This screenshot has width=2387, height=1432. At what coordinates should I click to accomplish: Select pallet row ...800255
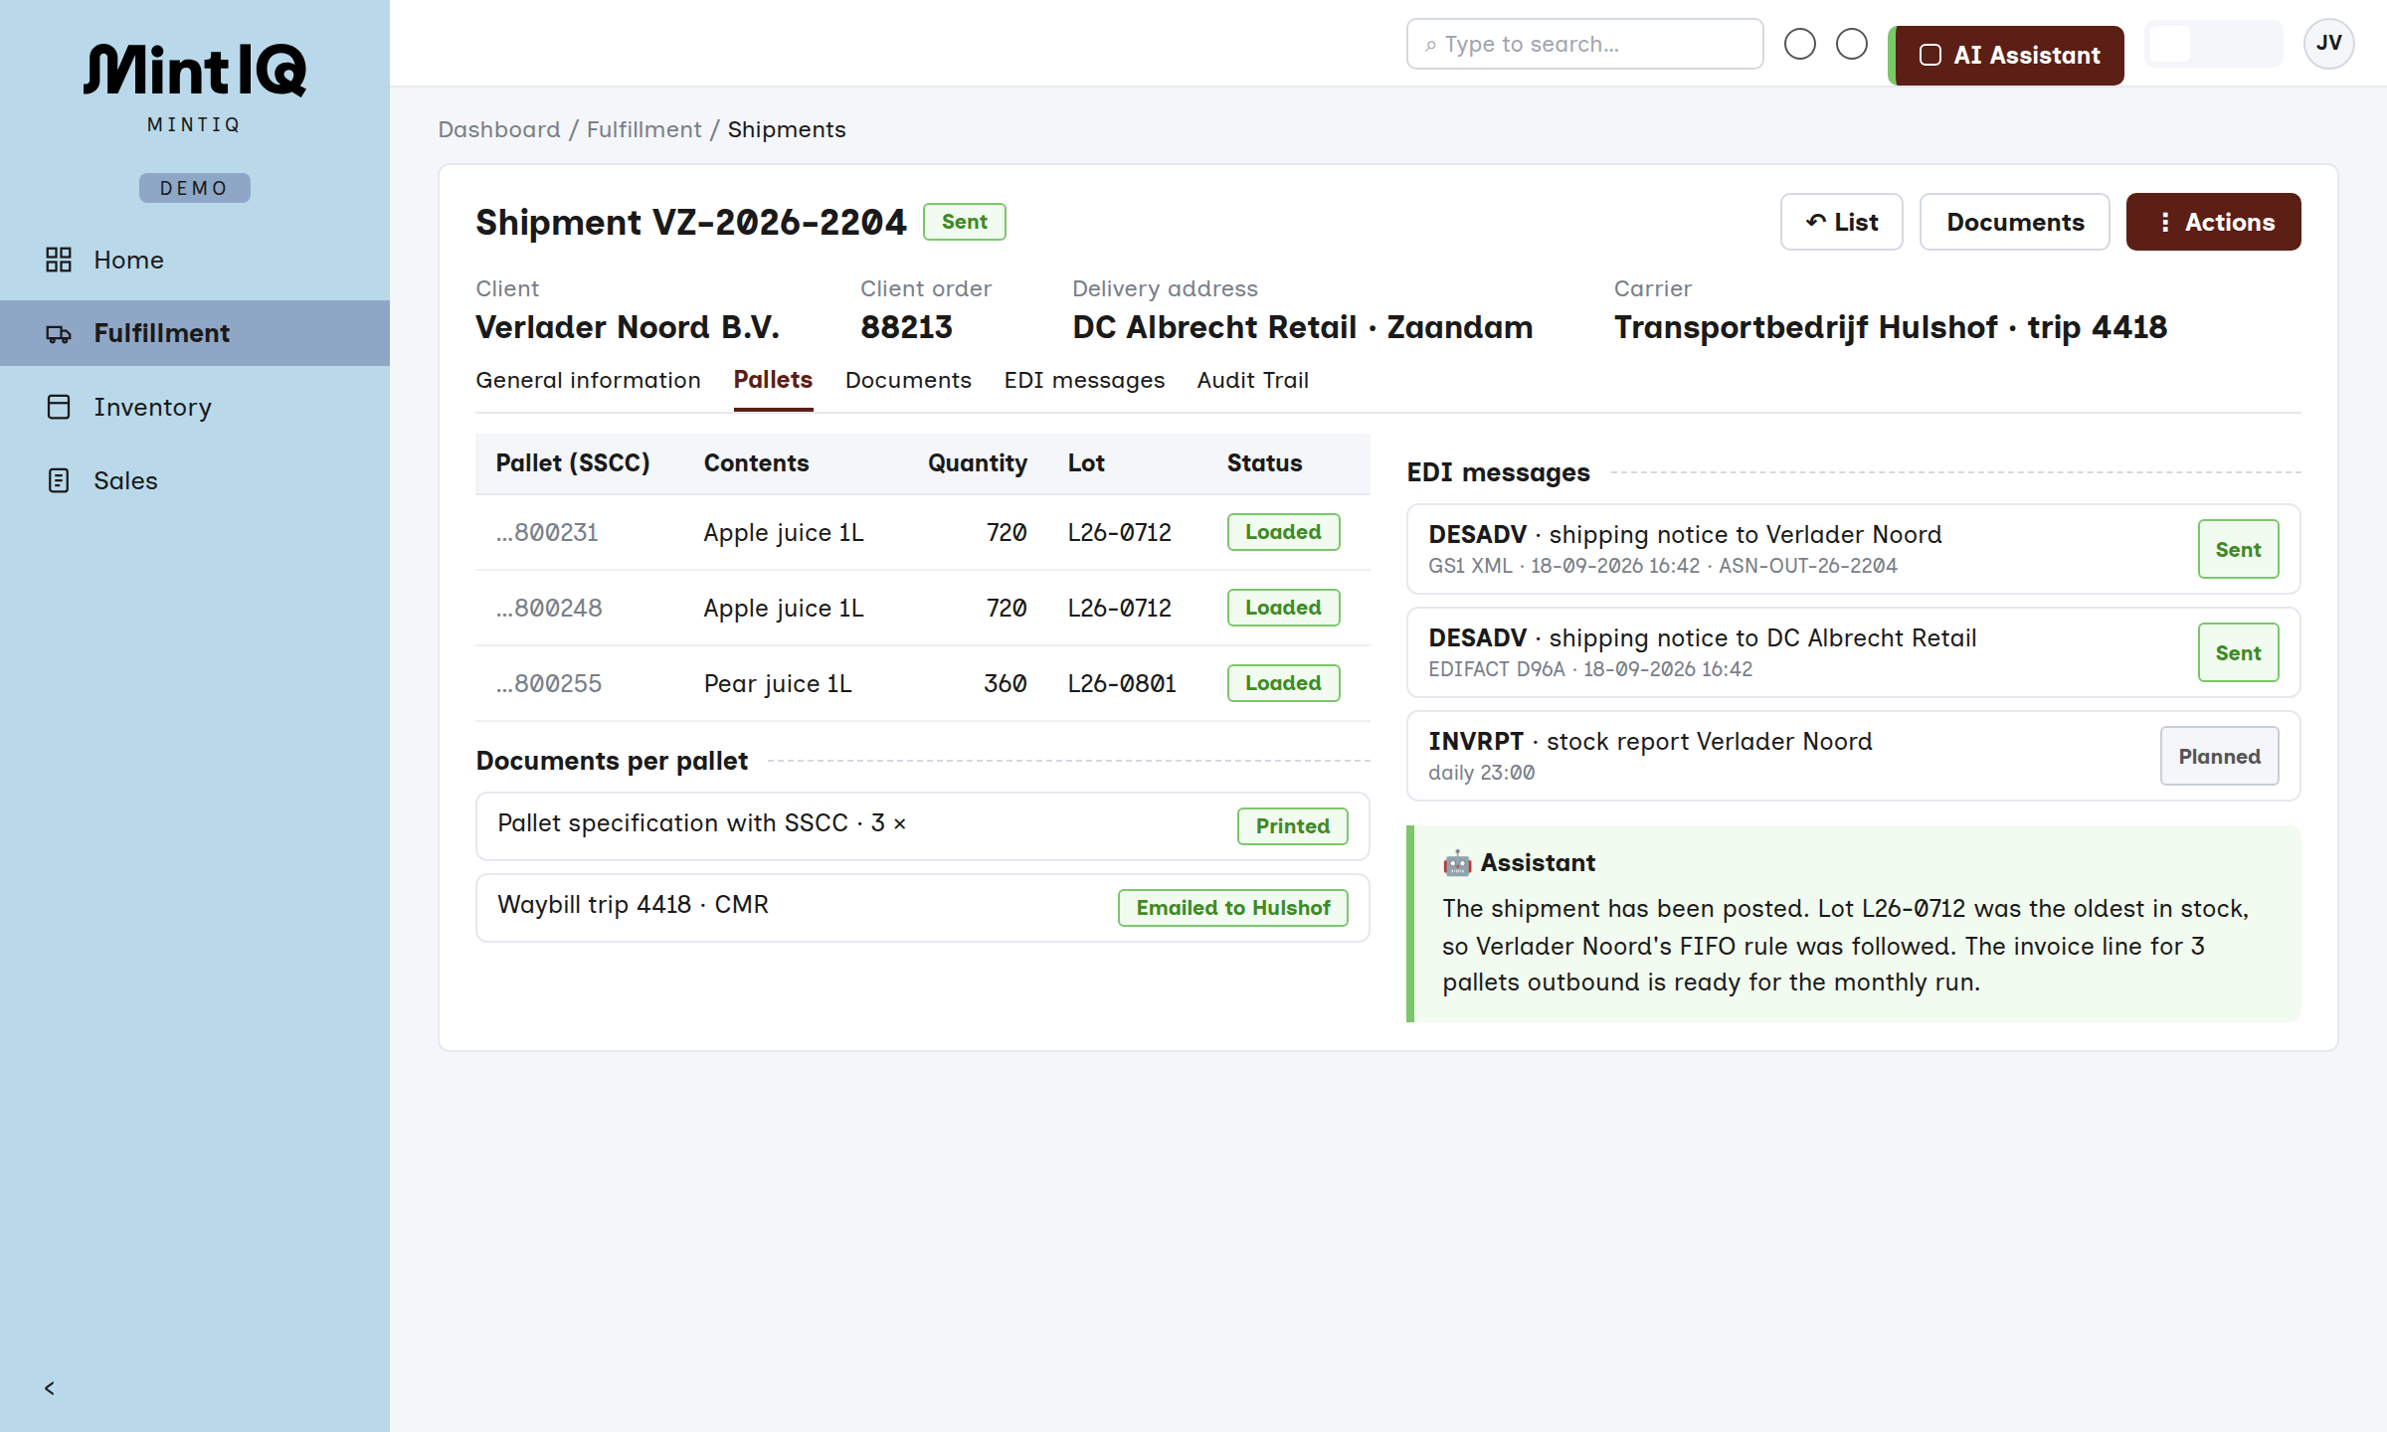[x=923, y=683]
